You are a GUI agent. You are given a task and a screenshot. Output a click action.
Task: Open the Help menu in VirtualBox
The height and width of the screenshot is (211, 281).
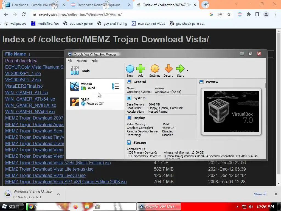(x=94, y=61)
